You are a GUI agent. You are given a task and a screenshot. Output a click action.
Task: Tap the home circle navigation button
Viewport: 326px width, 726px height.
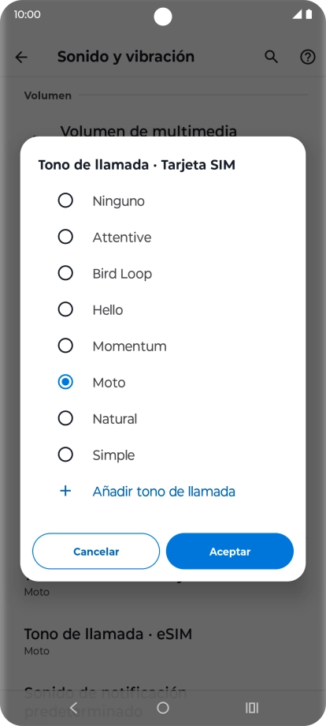[162, 707]
